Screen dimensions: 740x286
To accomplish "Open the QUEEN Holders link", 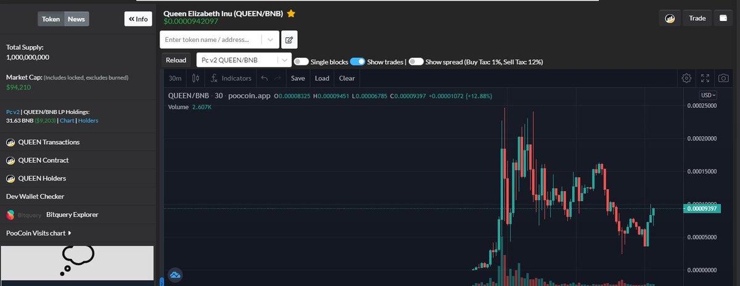I will coord(42,178).
